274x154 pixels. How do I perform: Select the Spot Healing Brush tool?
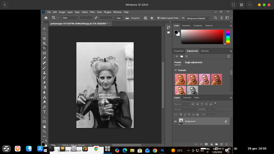tap(44, 63)
